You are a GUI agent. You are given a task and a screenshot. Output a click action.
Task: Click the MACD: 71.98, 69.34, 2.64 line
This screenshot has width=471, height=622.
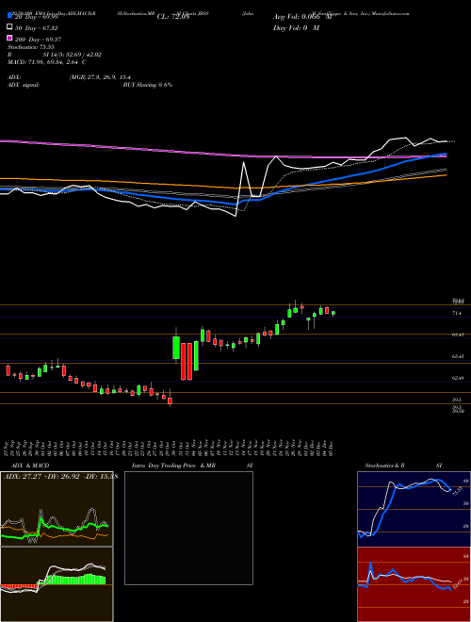click(x=47, y=62)
